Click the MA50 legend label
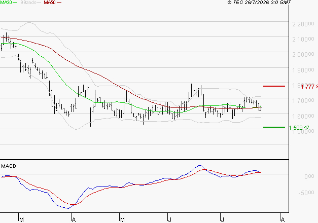Image resolution: width=318 pixels, height=223 pixels. coord(50,3)
